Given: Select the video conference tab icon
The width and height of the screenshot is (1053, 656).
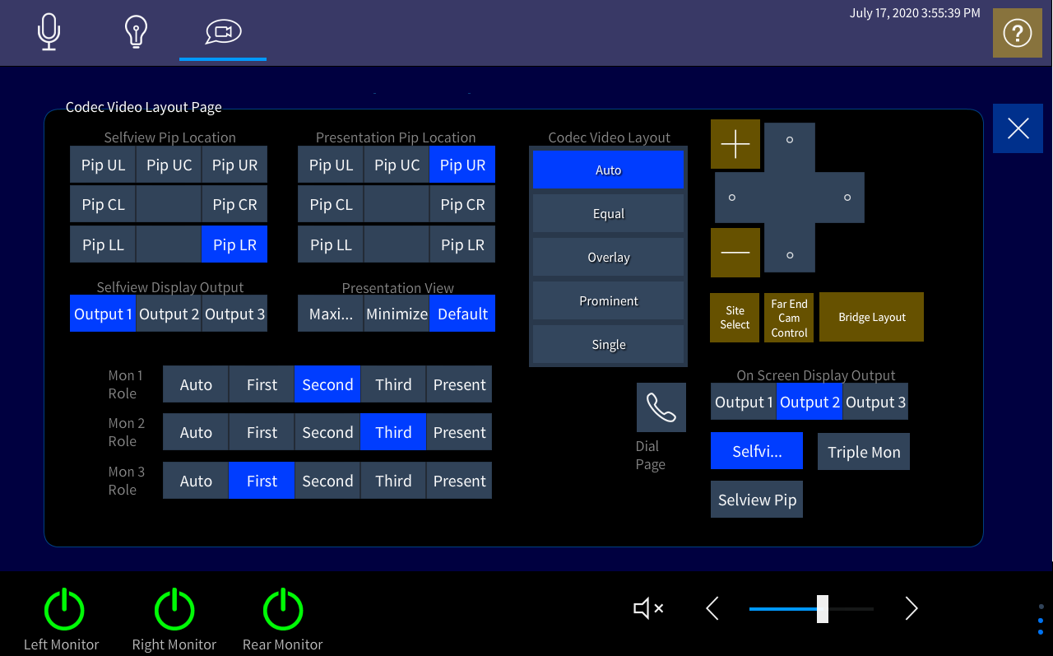Looking at the screenshot, I should (x=222, y=31).
